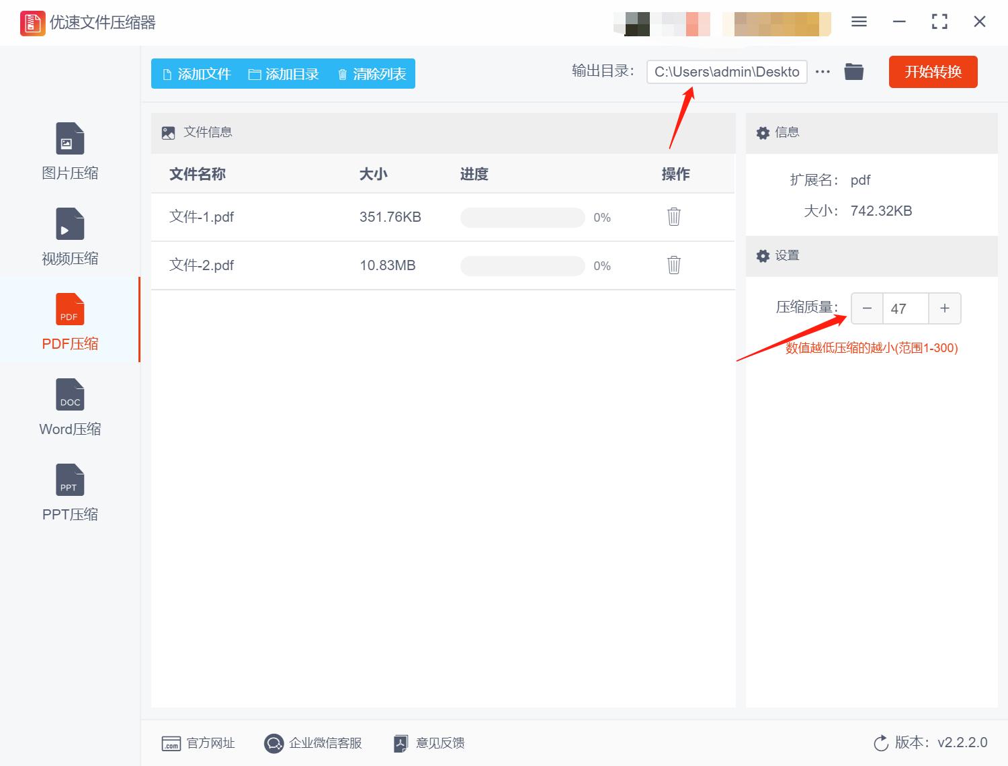Image resolution: width=1008 pixels, height=766 pixels.
Task: Decrease compression quality with minus button
Action: [867, 308]
